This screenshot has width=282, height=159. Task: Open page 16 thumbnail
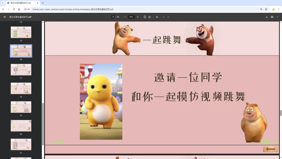pos(21,51)
